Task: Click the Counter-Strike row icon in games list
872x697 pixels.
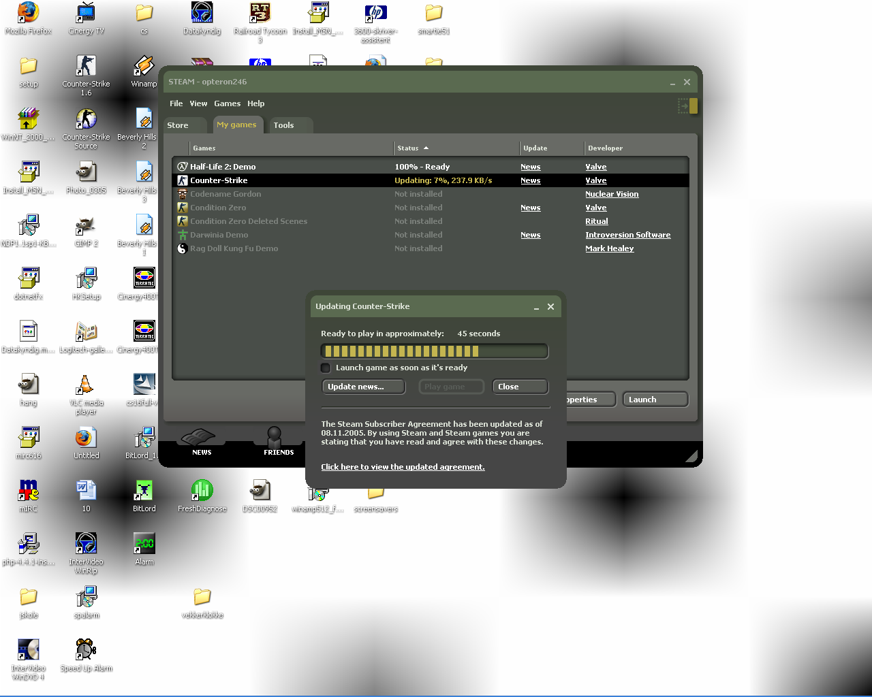Action: click(182, 180)
